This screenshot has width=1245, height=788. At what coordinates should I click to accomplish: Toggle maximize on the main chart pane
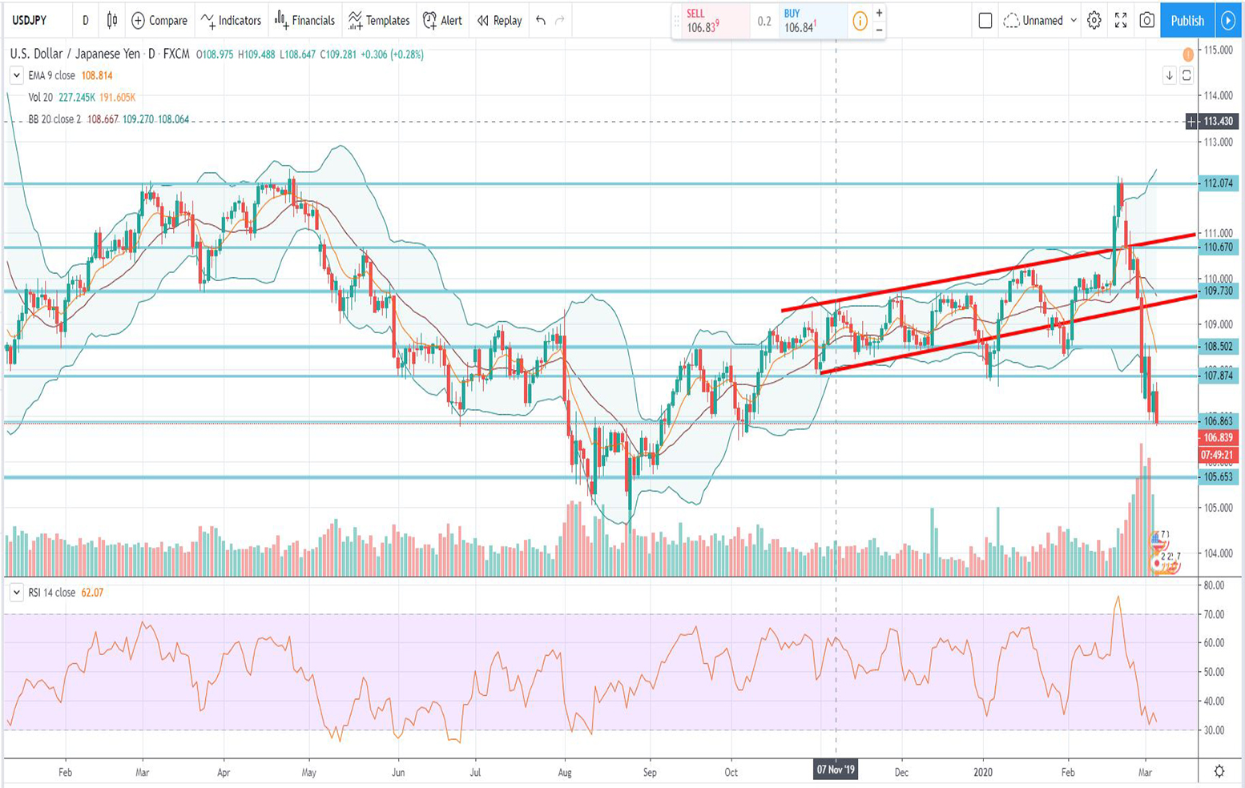tap(1187, 75)
